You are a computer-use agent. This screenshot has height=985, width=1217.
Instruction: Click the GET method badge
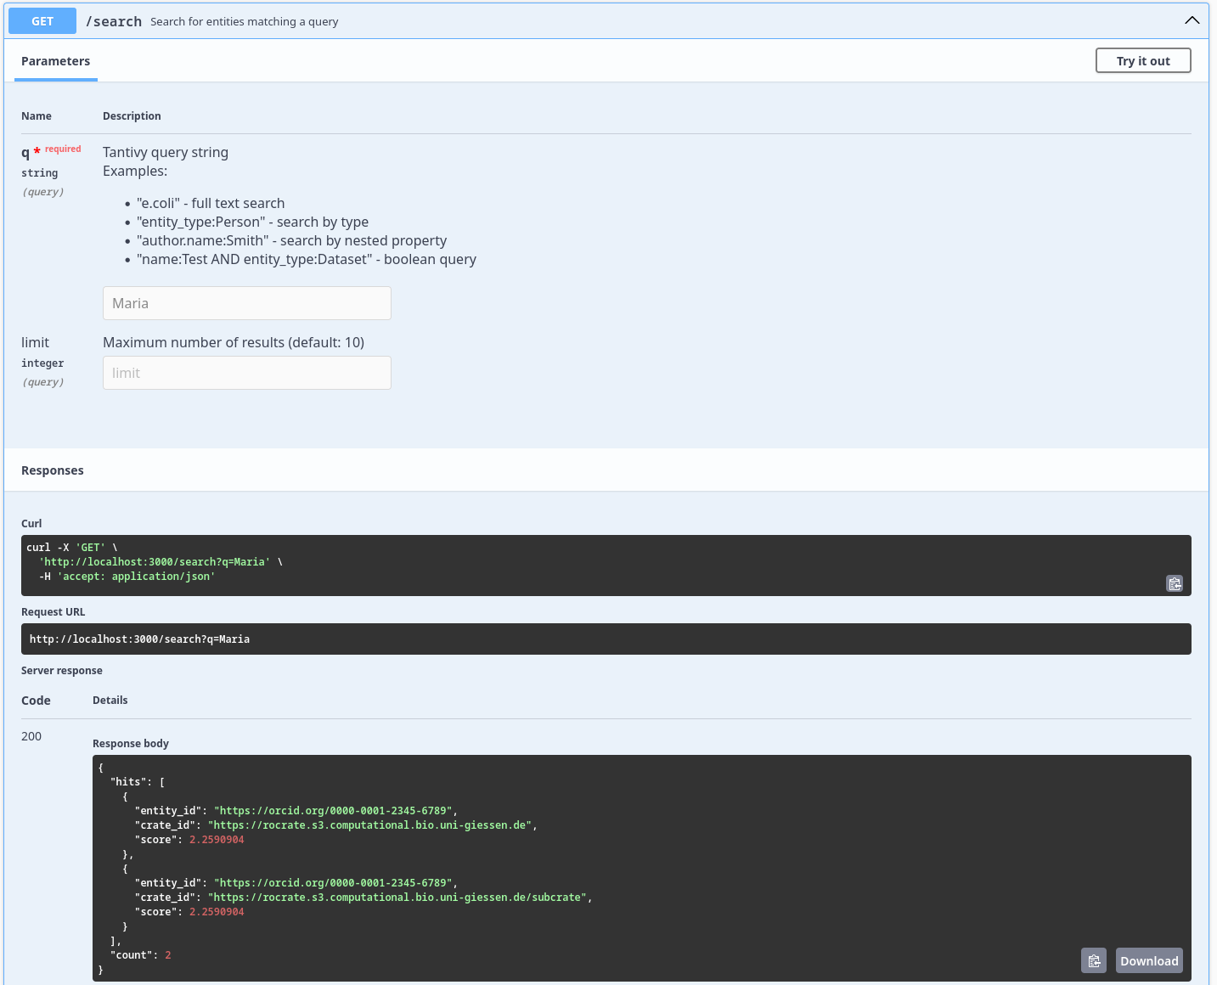click(x=42, y=20)
